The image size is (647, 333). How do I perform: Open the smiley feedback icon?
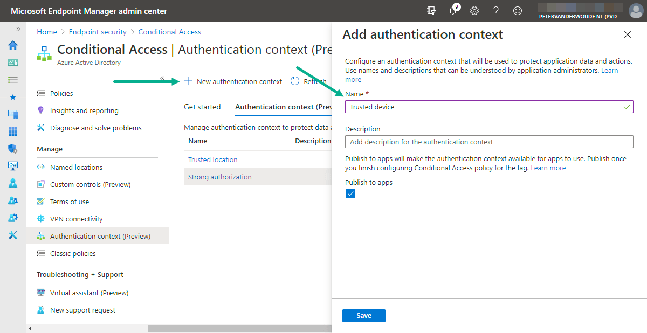pos(517,10)
